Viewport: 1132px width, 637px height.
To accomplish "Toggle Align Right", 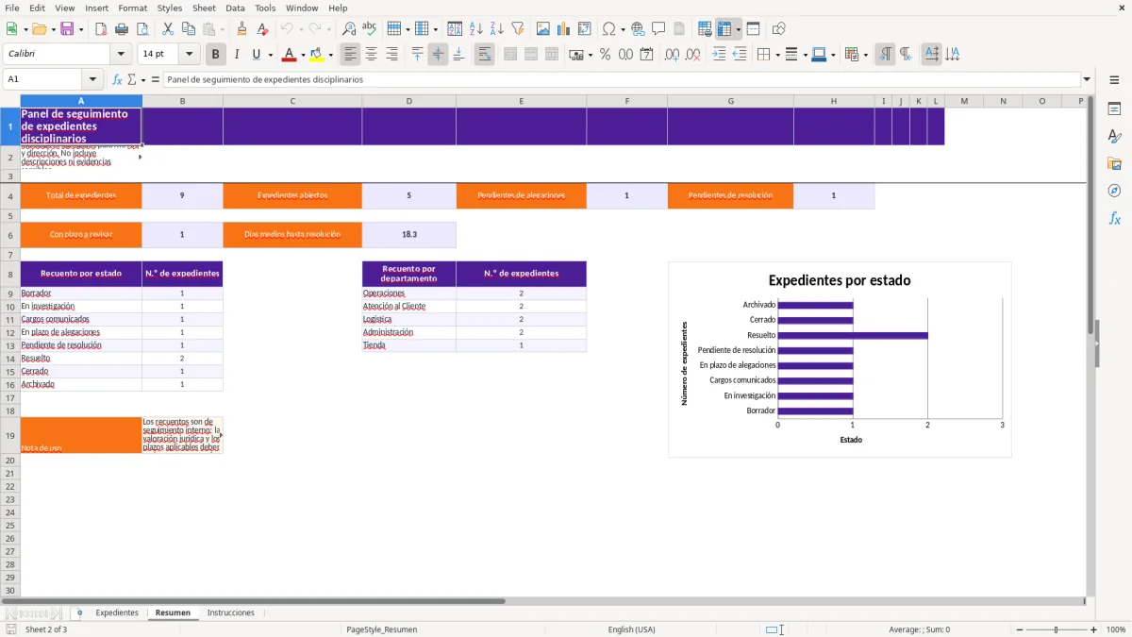I will [391, 55].
